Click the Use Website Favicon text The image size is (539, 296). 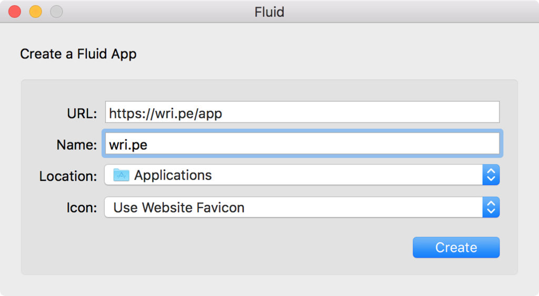tap(179, 207)
